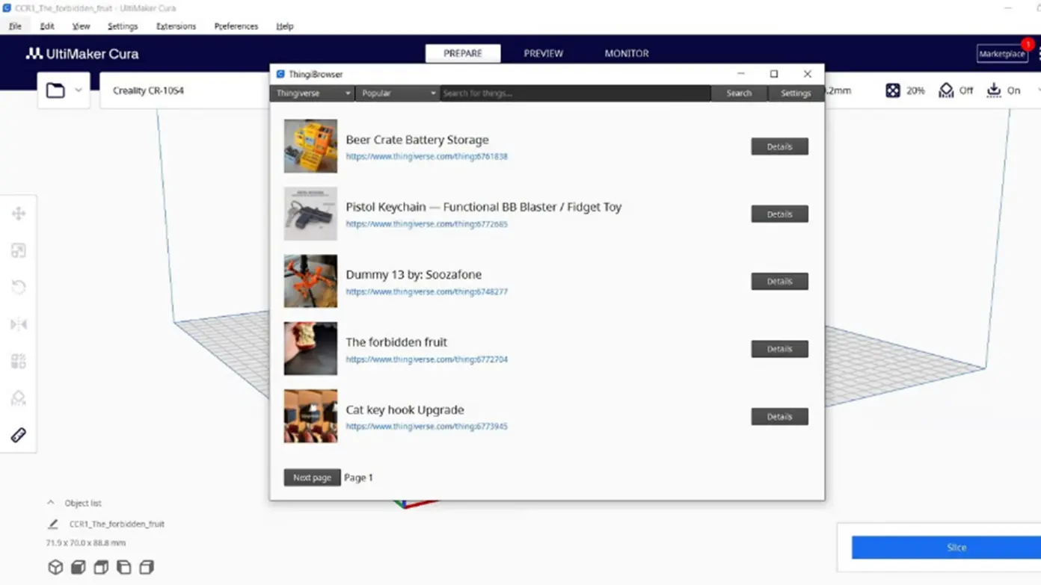Click dimensions text 71.9 x 70.0 x 88.8 mm

click(x=86, y=543)
